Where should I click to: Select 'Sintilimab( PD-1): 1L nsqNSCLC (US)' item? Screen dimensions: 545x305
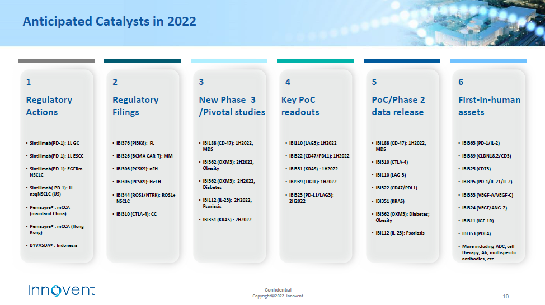51,191
